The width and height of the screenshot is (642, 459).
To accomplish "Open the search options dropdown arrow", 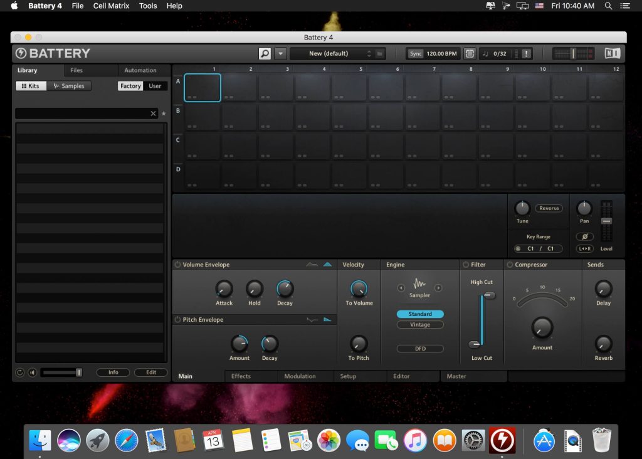I will 280,53.
